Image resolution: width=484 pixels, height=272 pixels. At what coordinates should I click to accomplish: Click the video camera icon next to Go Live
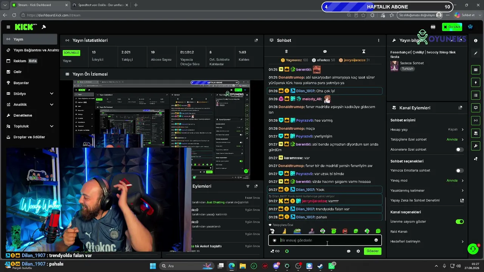(433, 27)
